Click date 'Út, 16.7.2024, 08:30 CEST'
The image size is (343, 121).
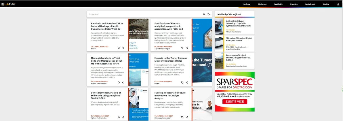(163, 116)
